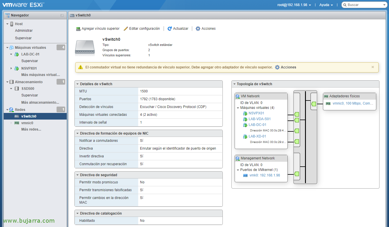Click Supervisar under SSD500
Viewport: 389px width, 227px height.
click(x=30, y=95)
